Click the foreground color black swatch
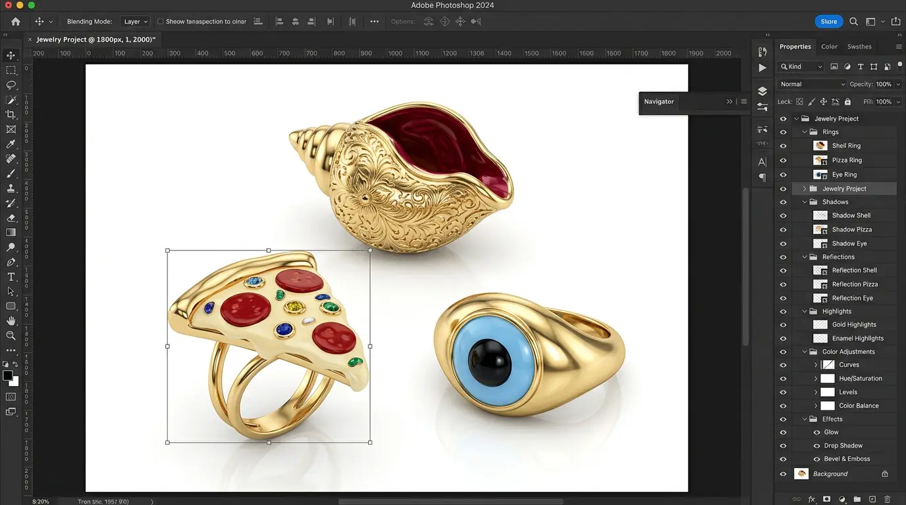Viewport: 906px width, 505px height. [x=8, y=375]
